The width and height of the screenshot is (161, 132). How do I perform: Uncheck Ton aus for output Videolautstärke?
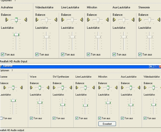pos(145,118)
